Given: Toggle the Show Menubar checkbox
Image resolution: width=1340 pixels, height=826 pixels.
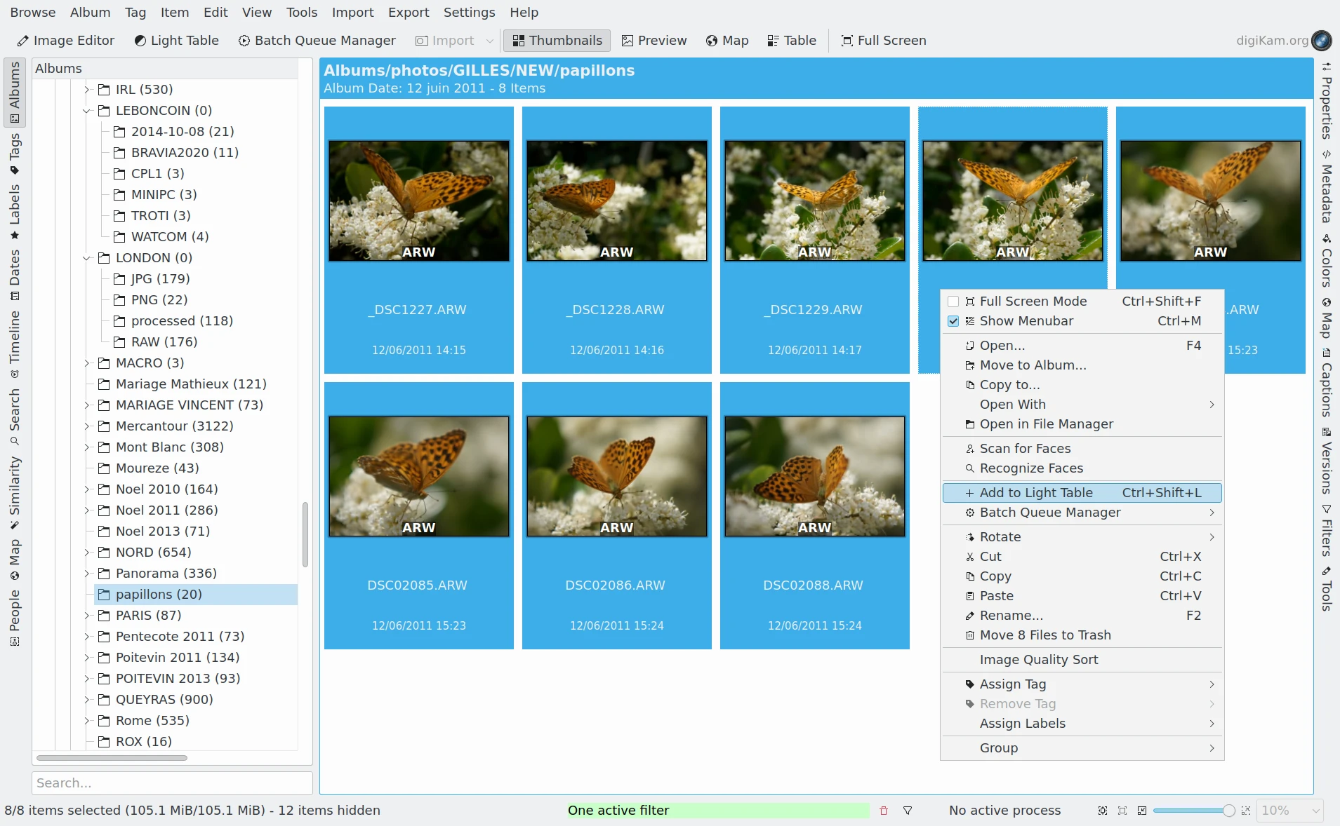Looking at the screenshot, I should click(x=953, y=321).
